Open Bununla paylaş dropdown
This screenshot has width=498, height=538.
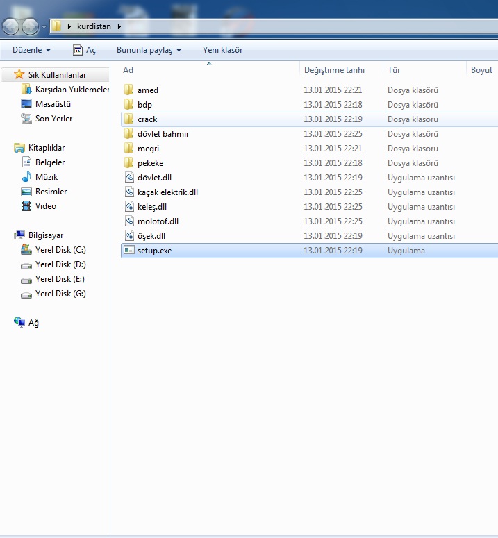(149, 50)
